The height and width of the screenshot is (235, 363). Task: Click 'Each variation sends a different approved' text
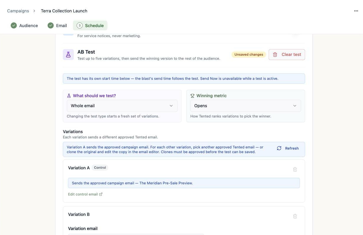point(110,137)
